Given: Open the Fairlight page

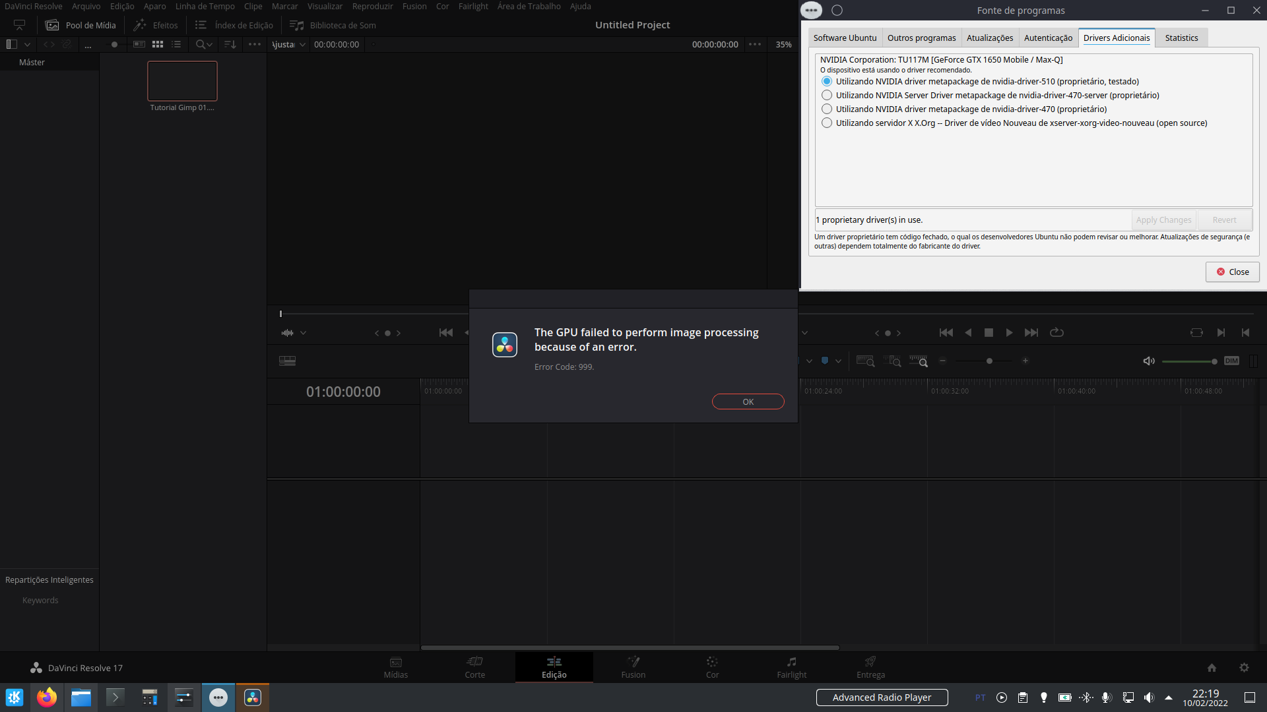Looking at the screenshot, I should [792, 667].
